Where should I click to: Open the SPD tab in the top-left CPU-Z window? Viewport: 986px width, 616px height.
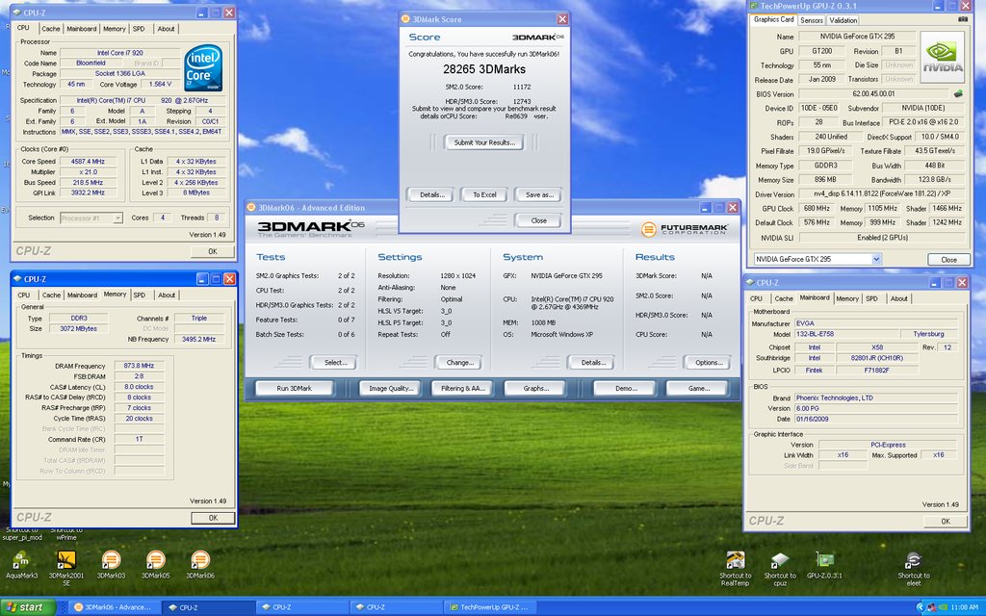[x=139, y=29]
